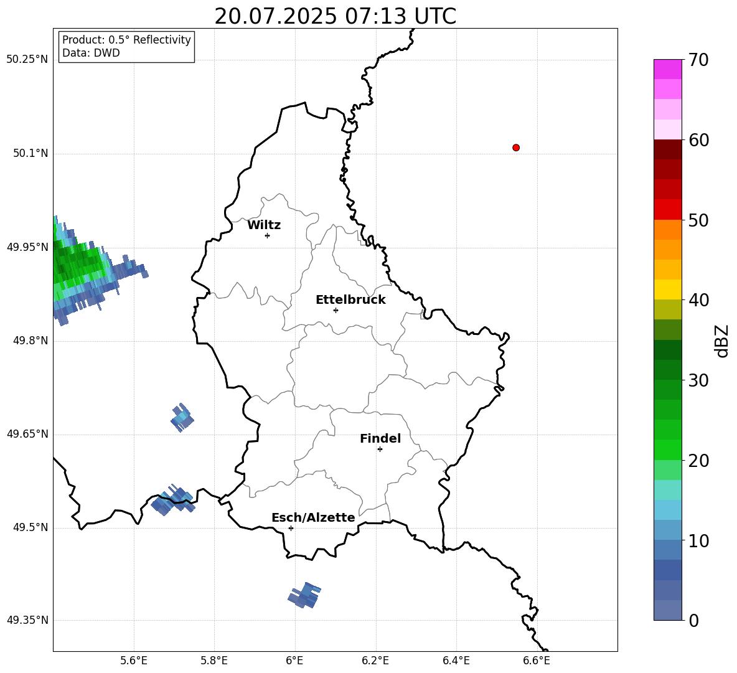Image resolution: width=737 pixels, height=673 pixels.
Task: Click the magenta top colorbar segment
Action: pos(667,69)
